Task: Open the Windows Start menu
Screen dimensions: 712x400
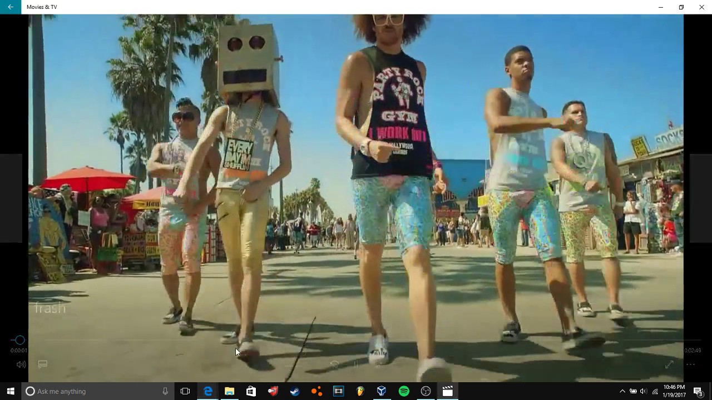Action: coord(11,391)
